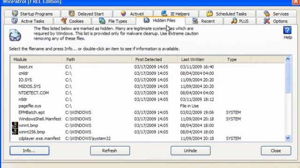Click the list scrollbar thumb
Screen dimensions: 300x168
[x=288, y=78]
